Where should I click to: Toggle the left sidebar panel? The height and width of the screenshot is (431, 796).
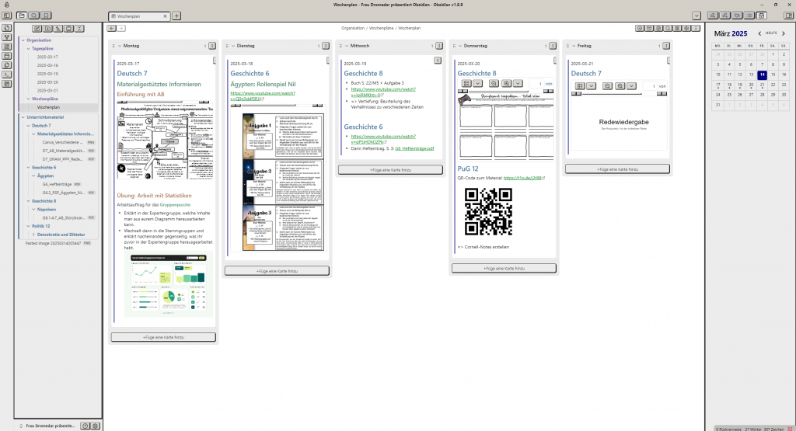click(x=7, y=16)
